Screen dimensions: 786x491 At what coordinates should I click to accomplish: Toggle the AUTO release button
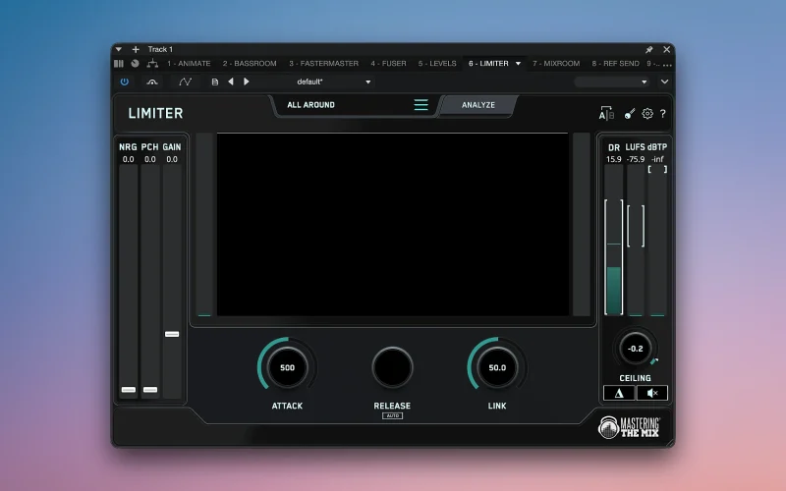point(392,415)
